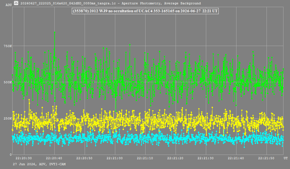This screenshot has height=169, width=290.
Task: Select the 22:21:20 time axis label
Action: point(175,158)
